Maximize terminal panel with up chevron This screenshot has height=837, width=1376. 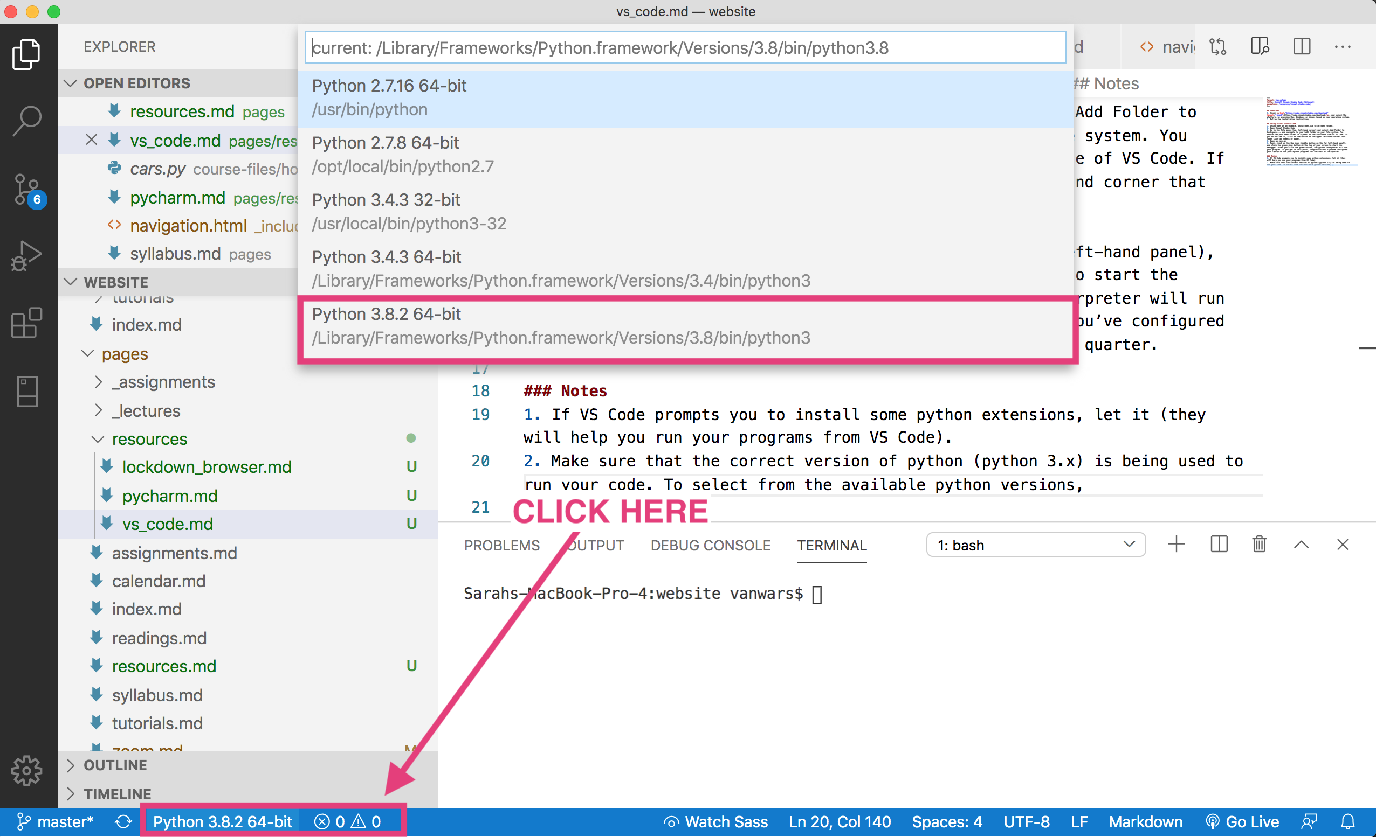[1301, 545]
